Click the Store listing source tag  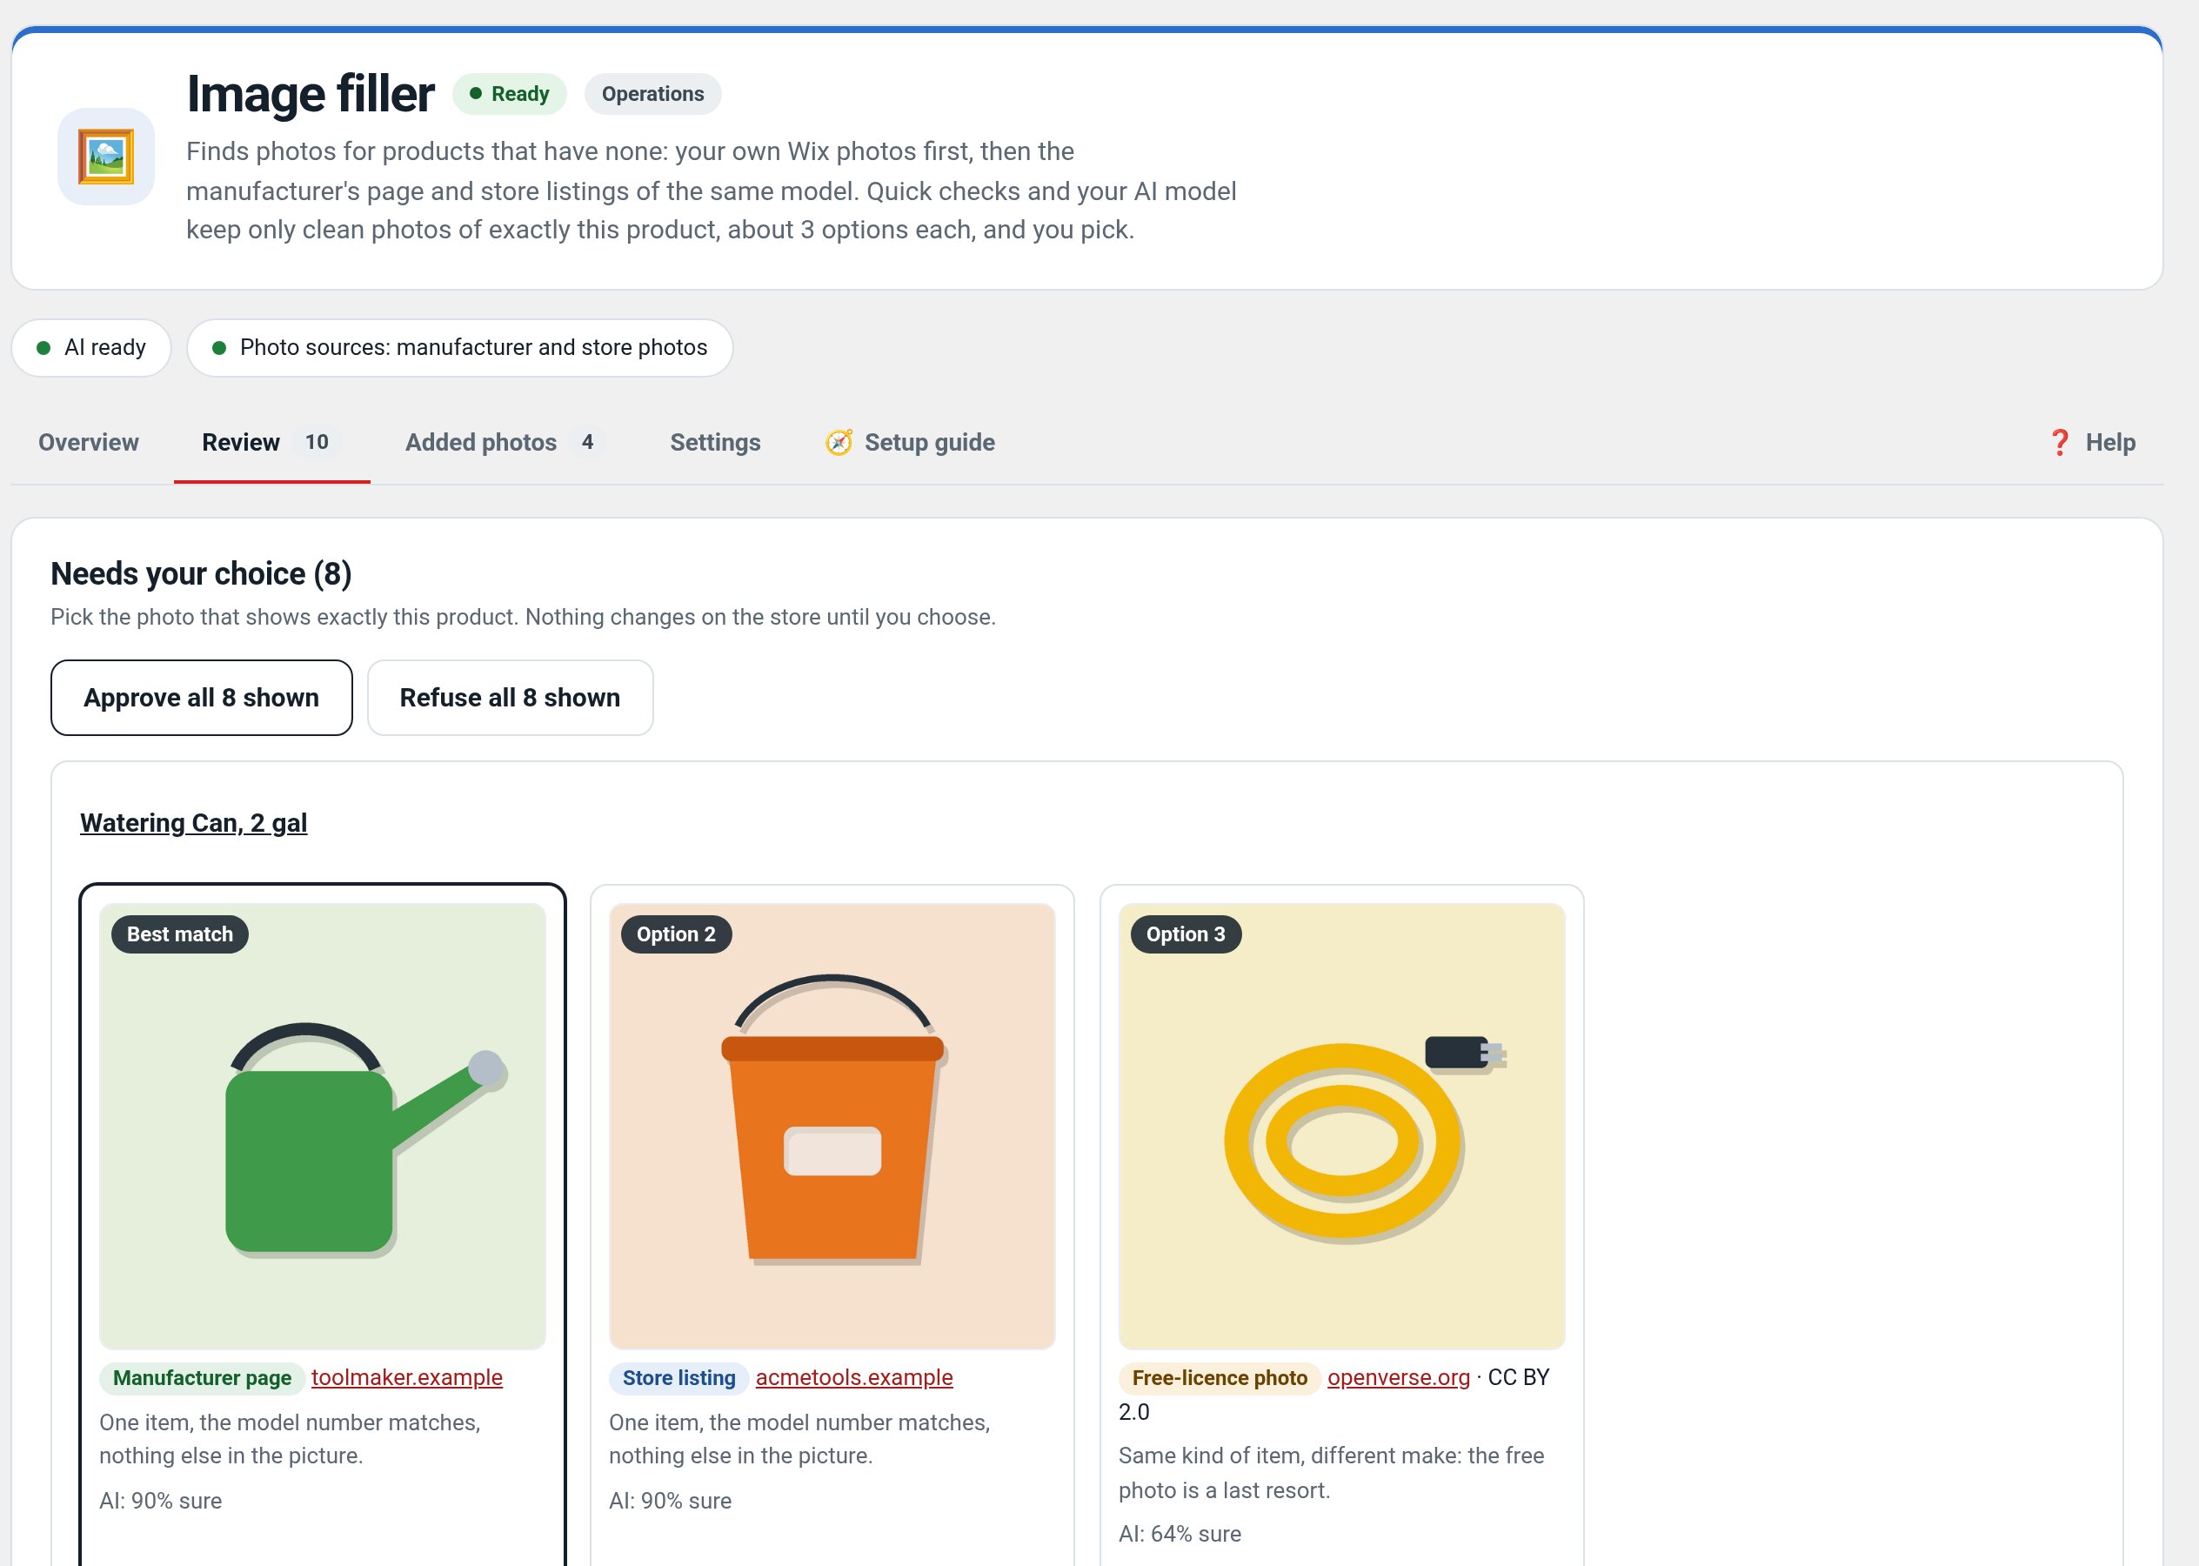pyautogui.click(x=678, y=1378)
